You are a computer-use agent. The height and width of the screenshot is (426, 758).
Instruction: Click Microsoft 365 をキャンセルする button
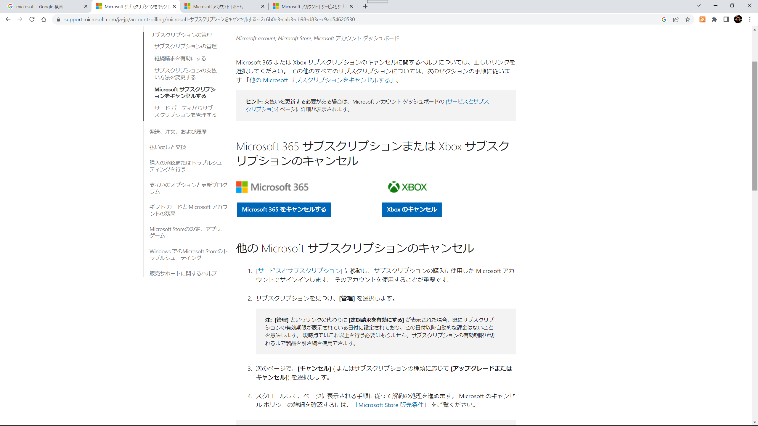[x=284, y=209]
